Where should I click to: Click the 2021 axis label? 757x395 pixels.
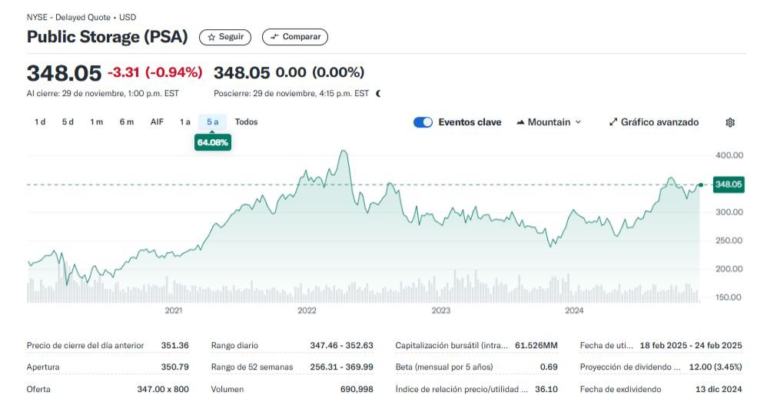tap(174, 310)
